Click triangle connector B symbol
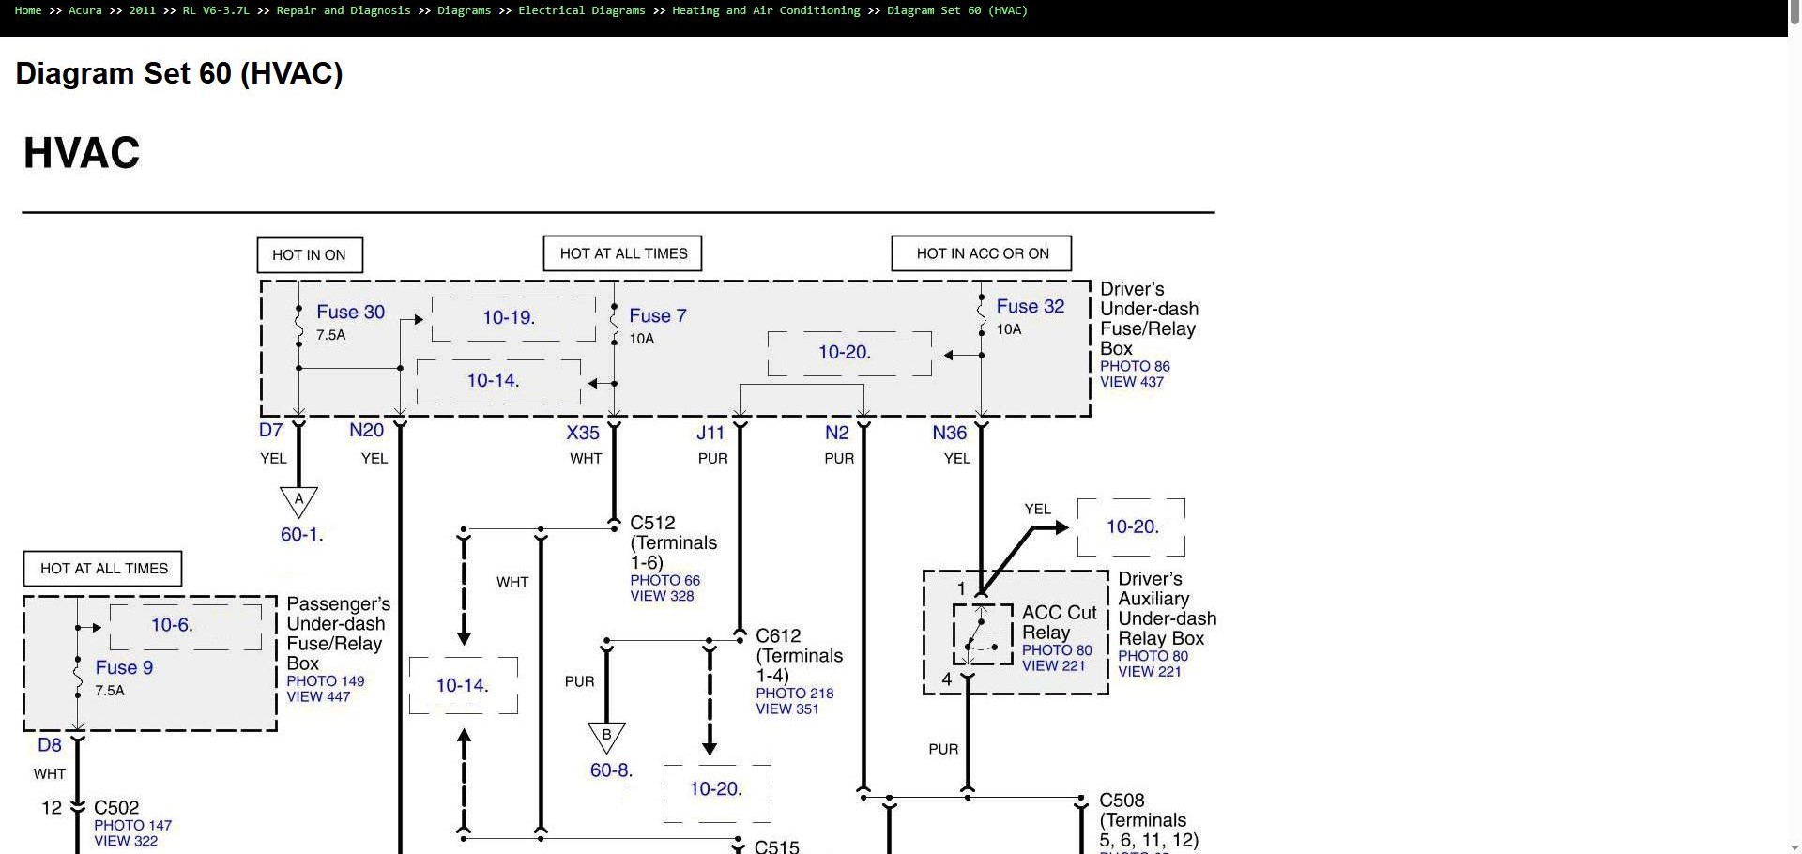The image size is (1802, 854). pos(606,737)
